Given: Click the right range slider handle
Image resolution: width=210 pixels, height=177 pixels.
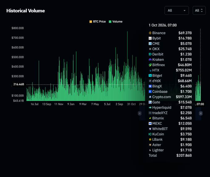Looking at the screenshot, I should coord(201,113).
